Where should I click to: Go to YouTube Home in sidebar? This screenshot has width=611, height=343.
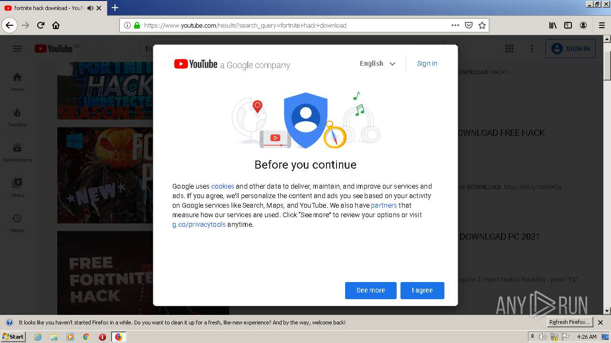pos(17,82)
